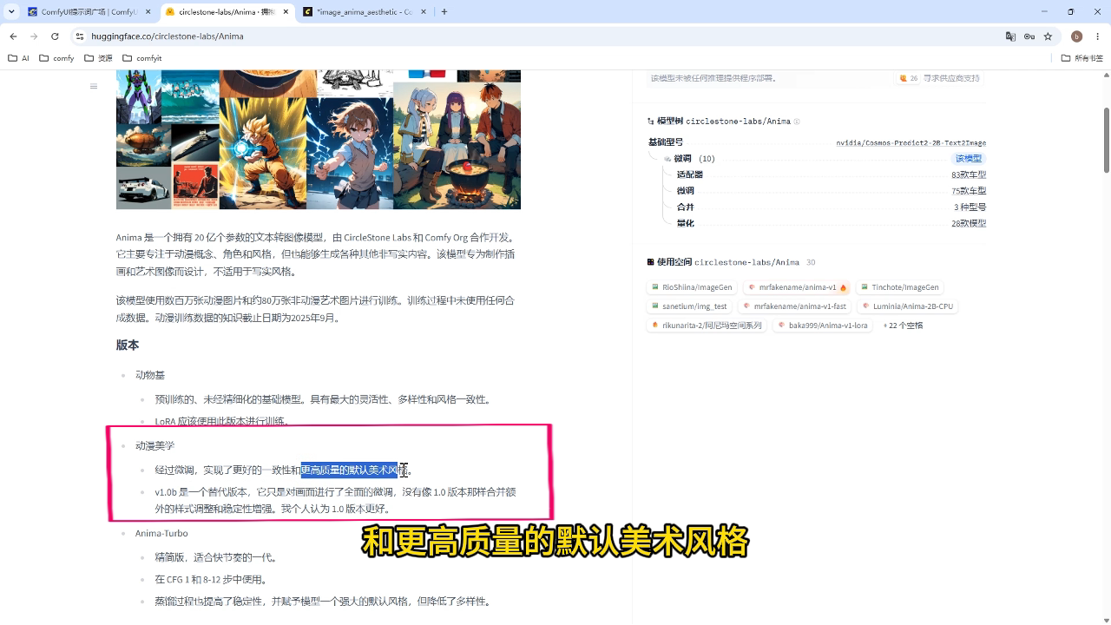
Task: Open the Chrome three-dot menu
Action: coord(1097,36)
